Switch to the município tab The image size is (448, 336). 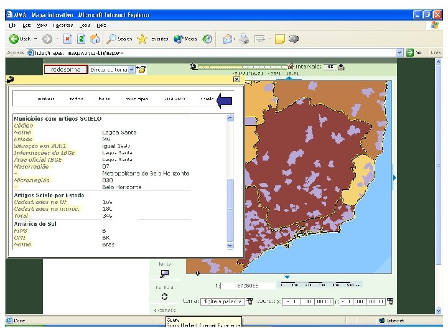click(136, 99)
